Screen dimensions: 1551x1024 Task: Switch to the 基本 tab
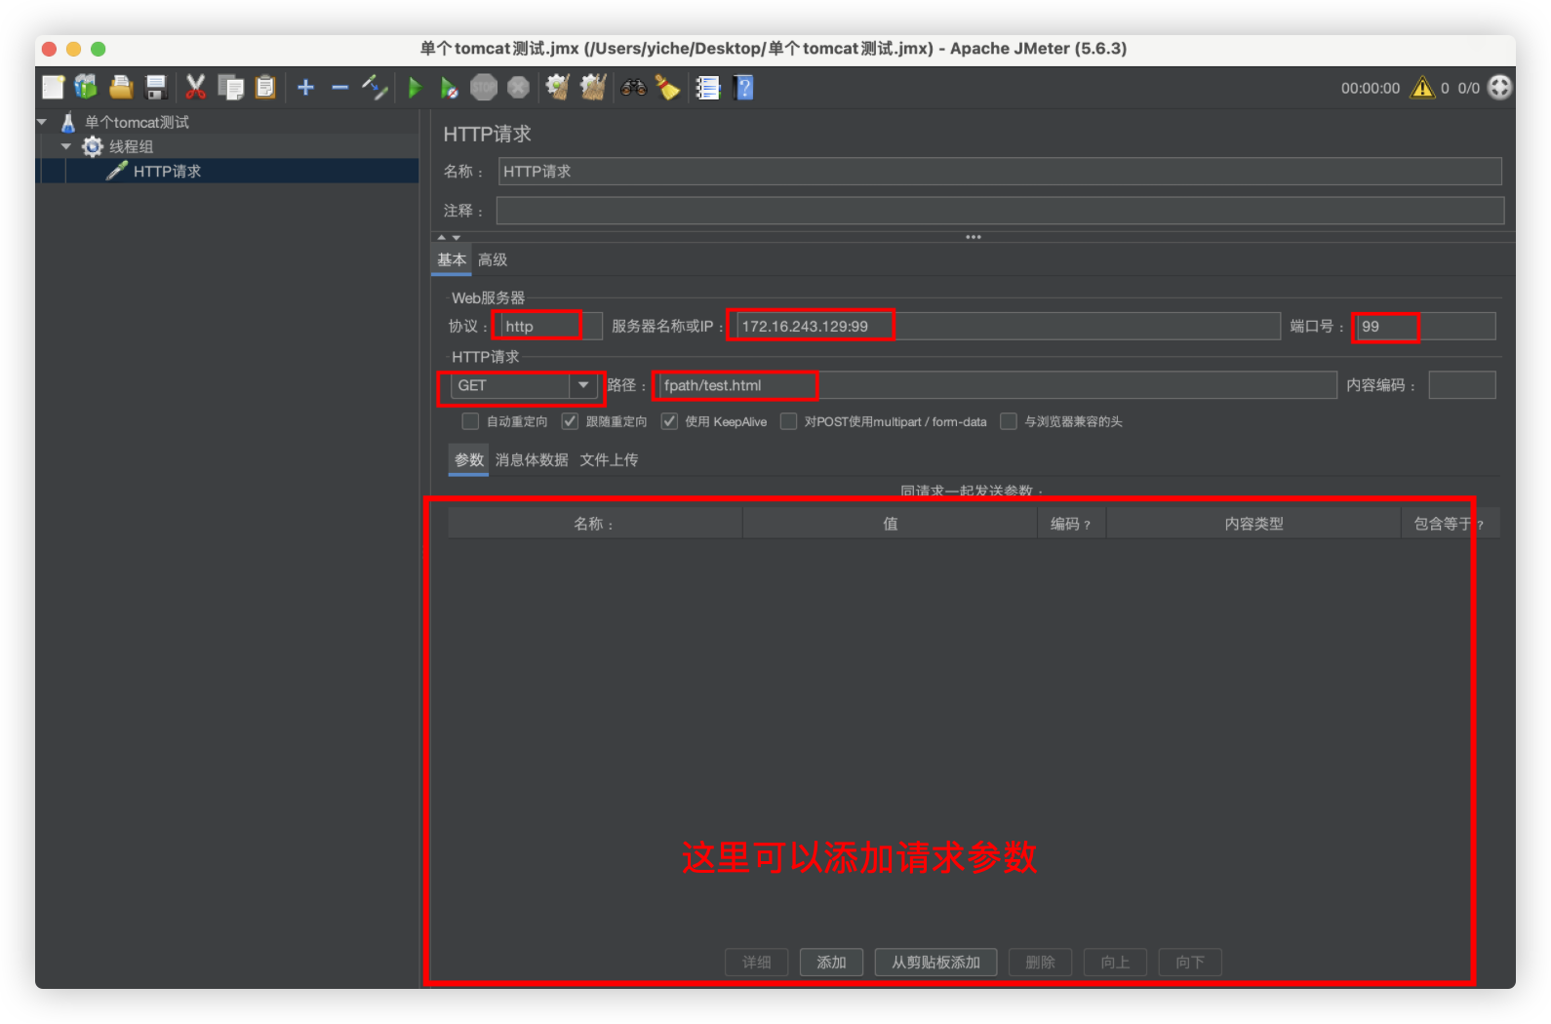452,260
